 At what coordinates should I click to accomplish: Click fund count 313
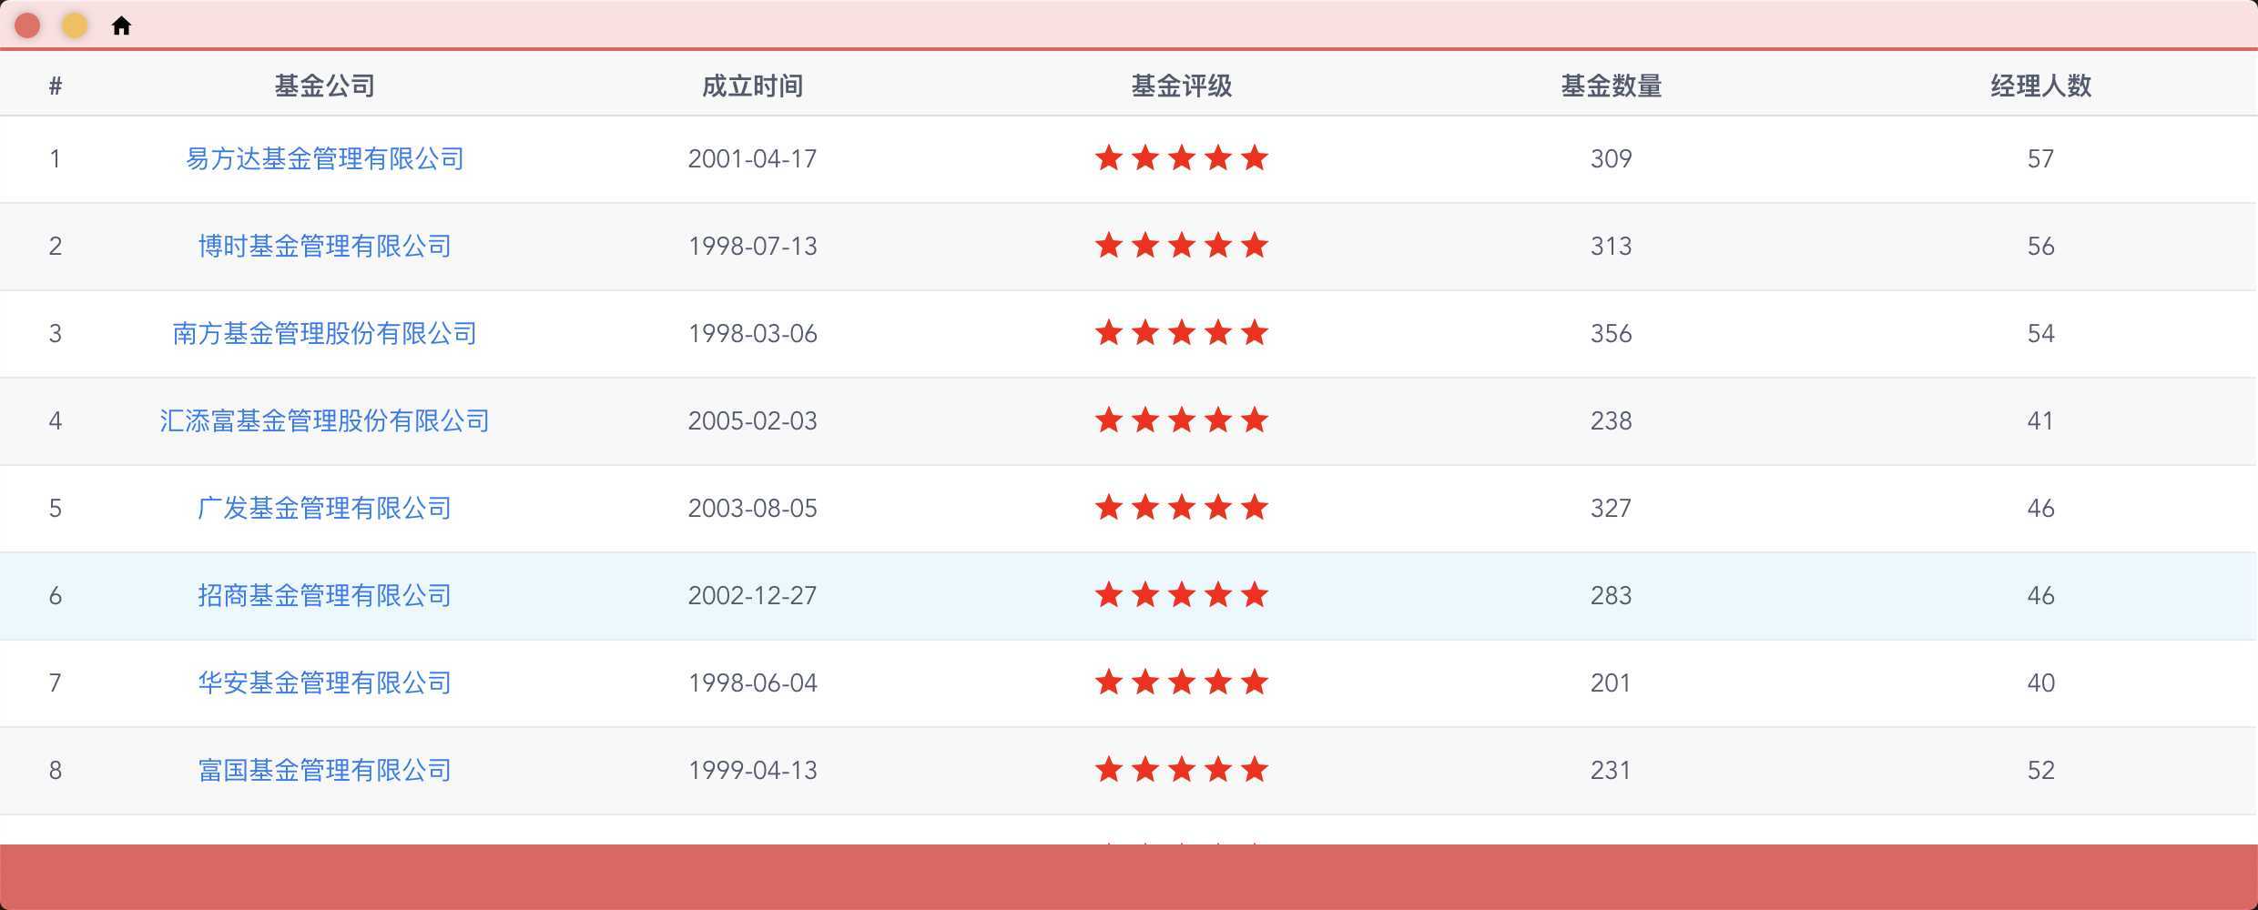pyautogui.click(x=1612, y=246)
